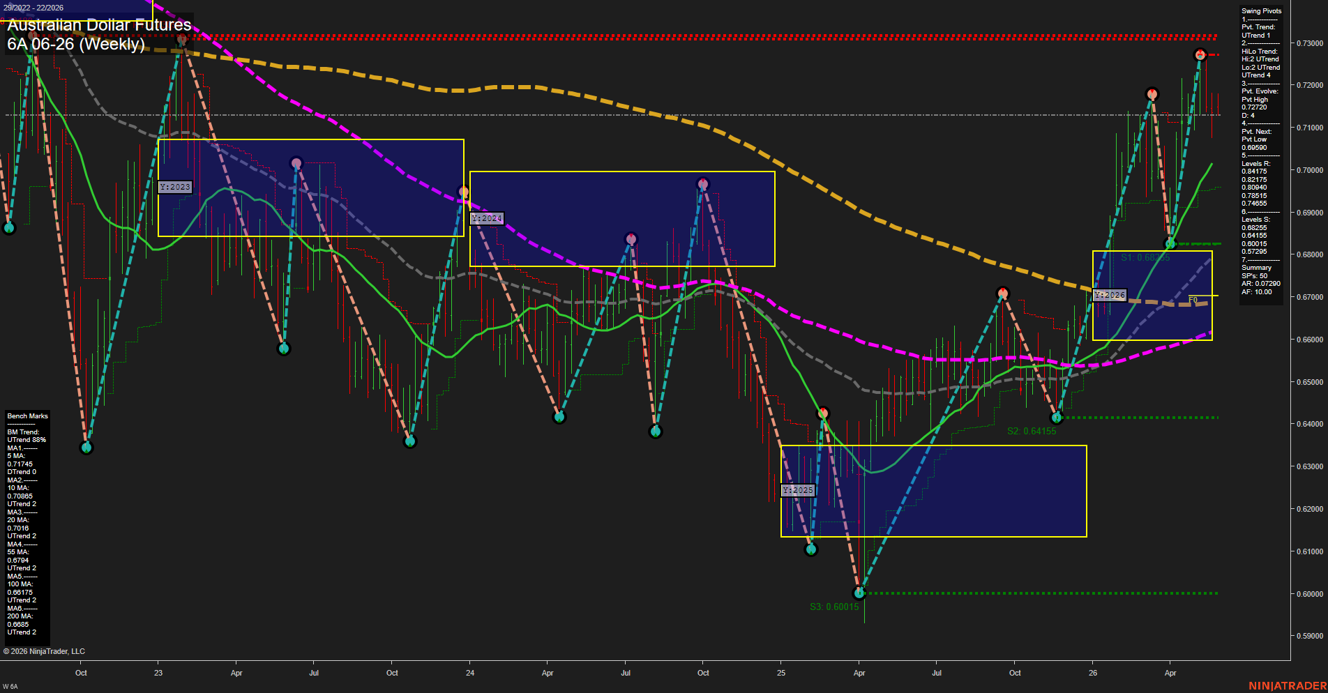1328x693 pixels.
Task: Click the 200 MA value 0.6685
Action: click(x=17, y=625)
